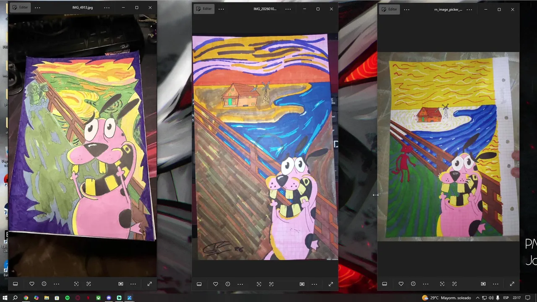Viewport: 537px width, 302px height.
Task: Open the volume control in system tray
Action: click(x=491, y=298)
